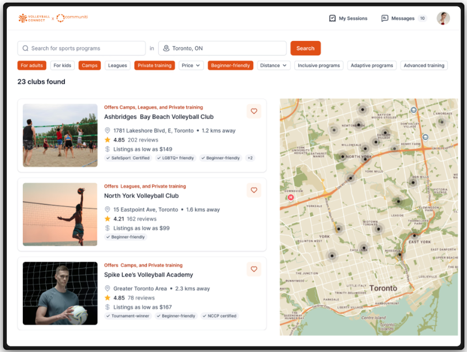Open the North York Volleyball Club title link
The width and height of the screenshot is (467, 352).
[141, 196]
